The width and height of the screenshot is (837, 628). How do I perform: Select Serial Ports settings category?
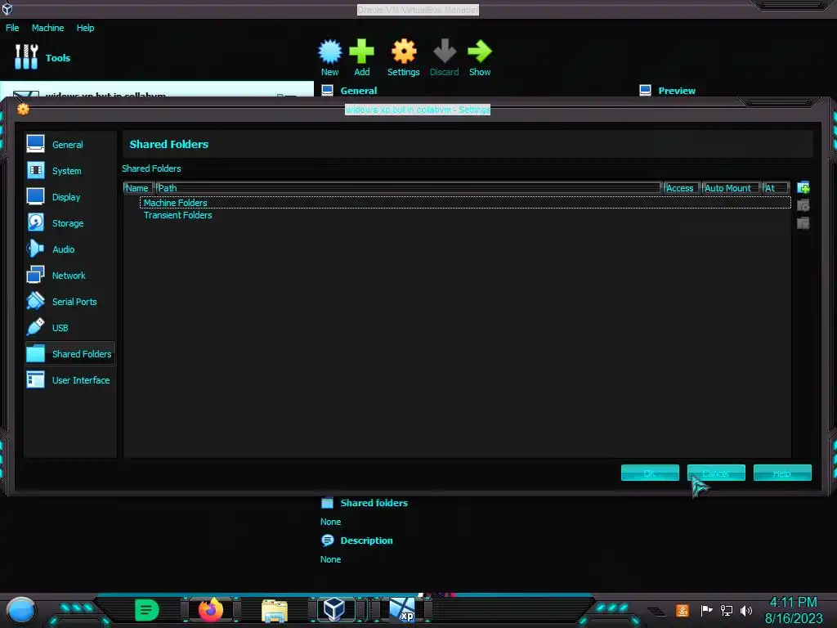pyautogui.click(x=69, y=301)
